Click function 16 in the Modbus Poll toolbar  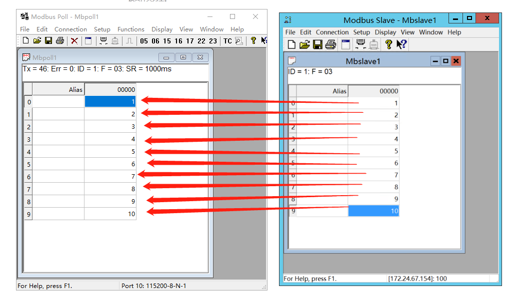(178, 41)
